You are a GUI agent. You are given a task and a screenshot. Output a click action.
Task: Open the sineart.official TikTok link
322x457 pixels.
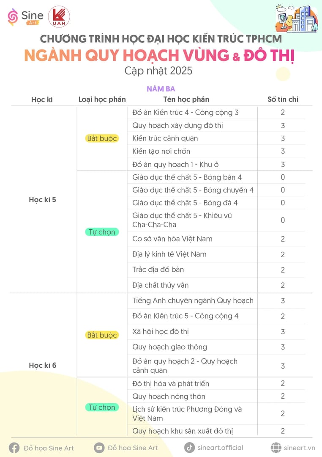coord(220,448)
